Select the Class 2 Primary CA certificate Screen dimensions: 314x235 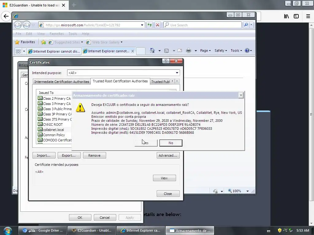54,99
